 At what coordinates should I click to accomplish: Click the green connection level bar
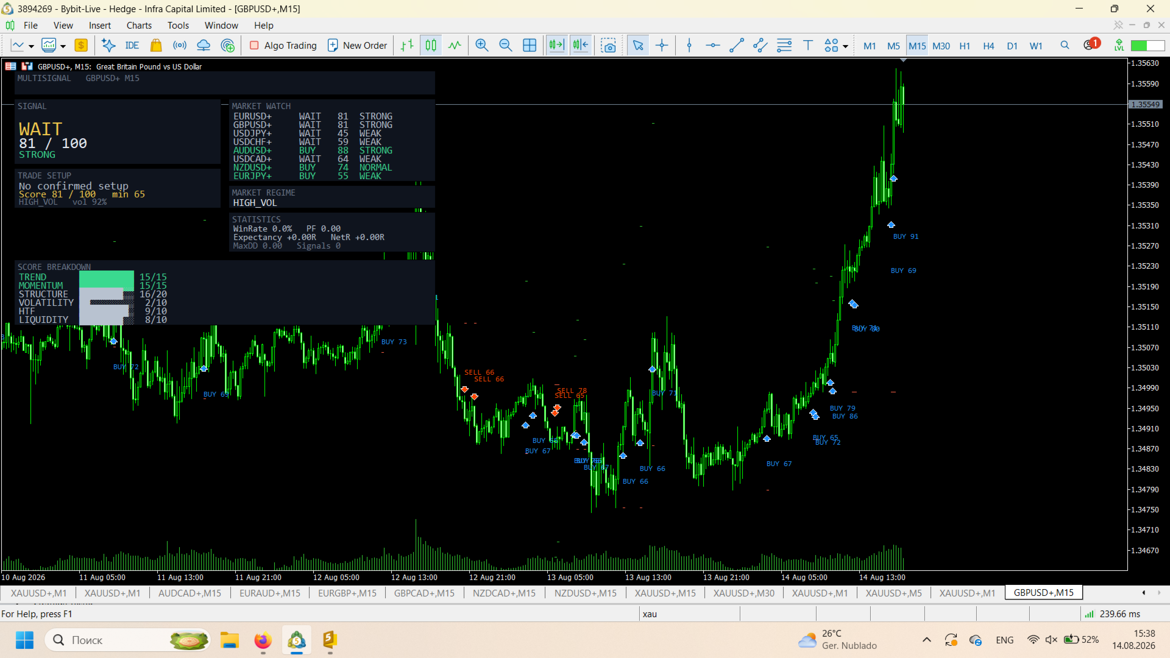tap(1147, 46)
